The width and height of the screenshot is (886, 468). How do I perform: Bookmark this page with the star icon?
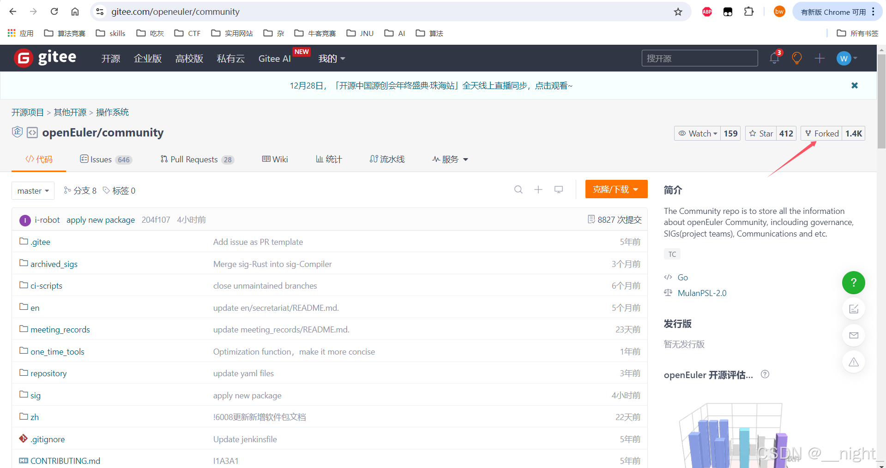(x=678, y=12)
